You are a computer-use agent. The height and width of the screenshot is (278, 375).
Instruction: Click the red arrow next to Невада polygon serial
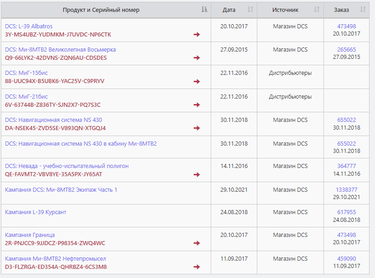click(197, 174)
